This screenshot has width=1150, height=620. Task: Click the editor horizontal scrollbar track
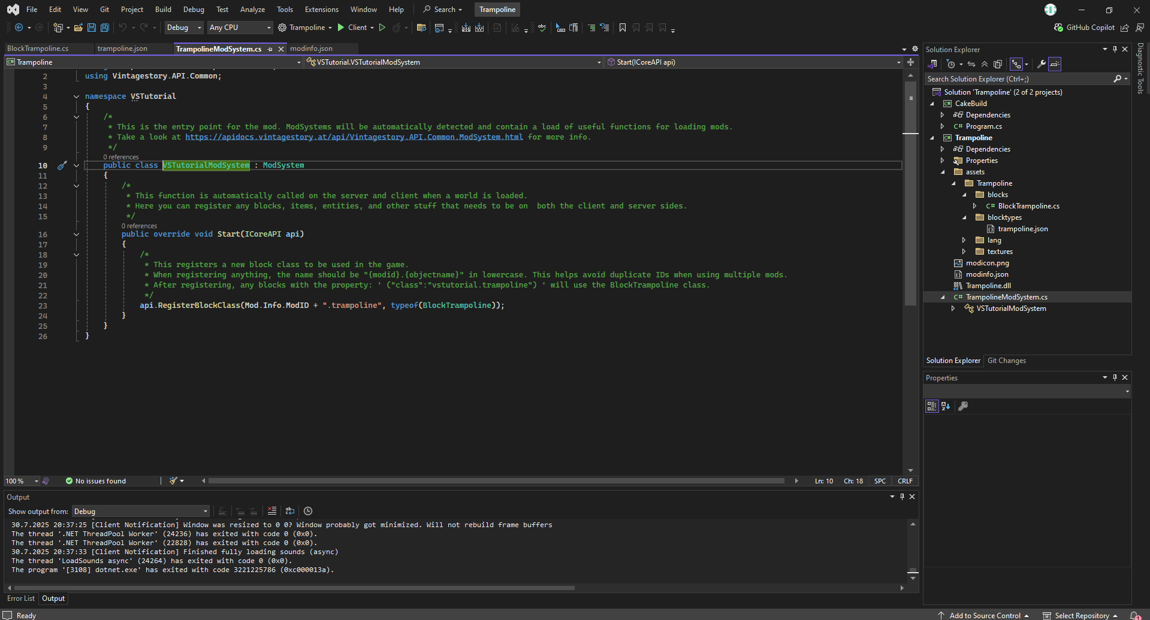click(x=497, y=480)
